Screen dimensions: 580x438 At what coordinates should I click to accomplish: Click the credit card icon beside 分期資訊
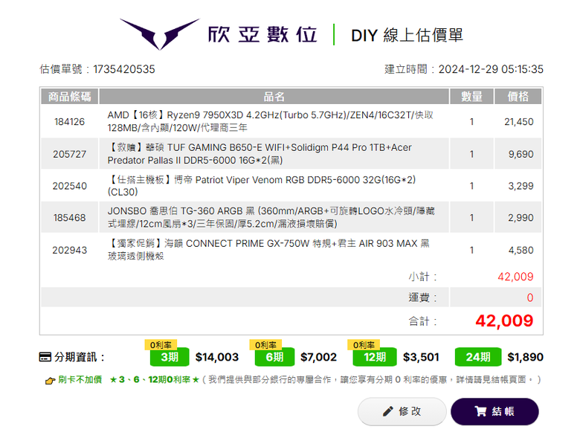pyautogui.click(x=45, y=358)
